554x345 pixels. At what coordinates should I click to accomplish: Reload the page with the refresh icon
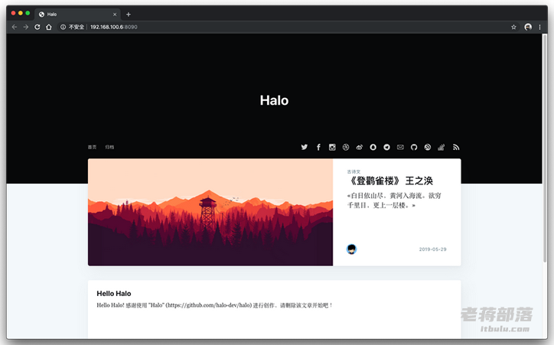(37, 27)
